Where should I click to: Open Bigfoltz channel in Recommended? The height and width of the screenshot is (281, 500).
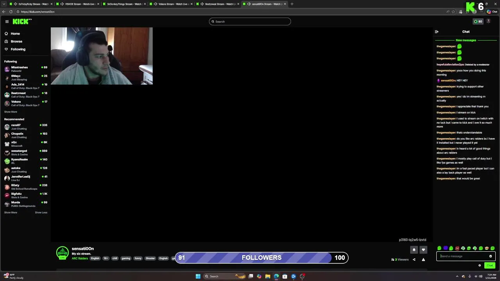tap(25, 196)
